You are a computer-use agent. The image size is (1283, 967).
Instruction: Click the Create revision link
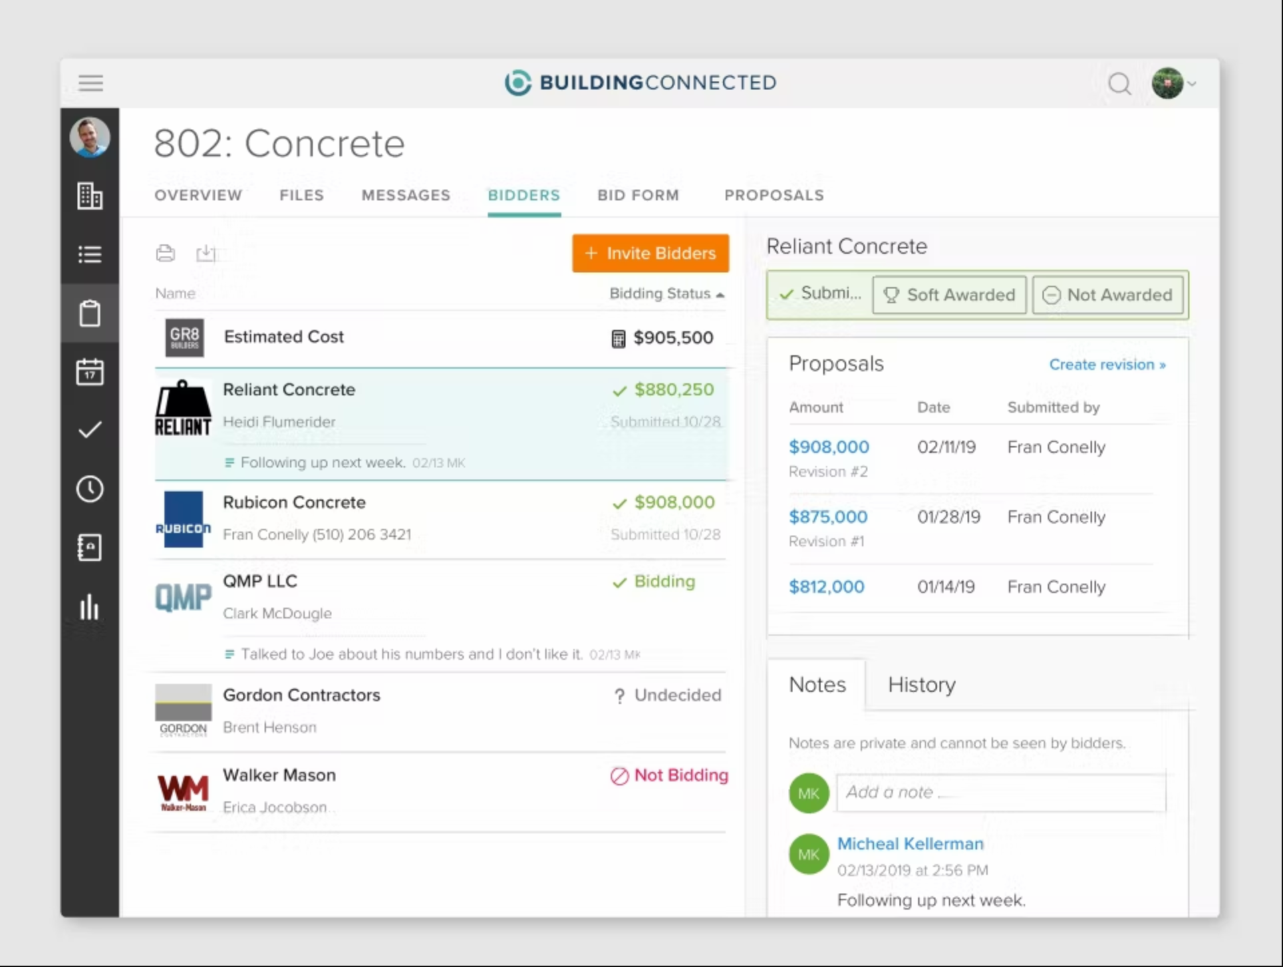pyautogui.click(x=1107, y=365)
